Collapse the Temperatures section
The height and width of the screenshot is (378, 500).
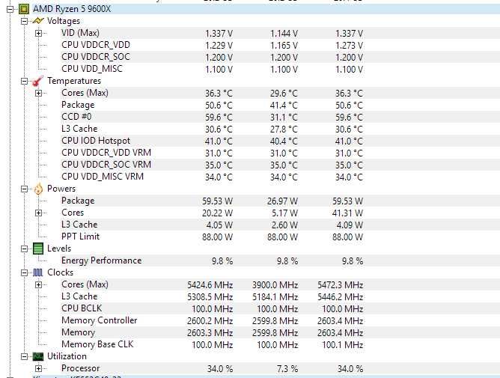tap(24, 81)
